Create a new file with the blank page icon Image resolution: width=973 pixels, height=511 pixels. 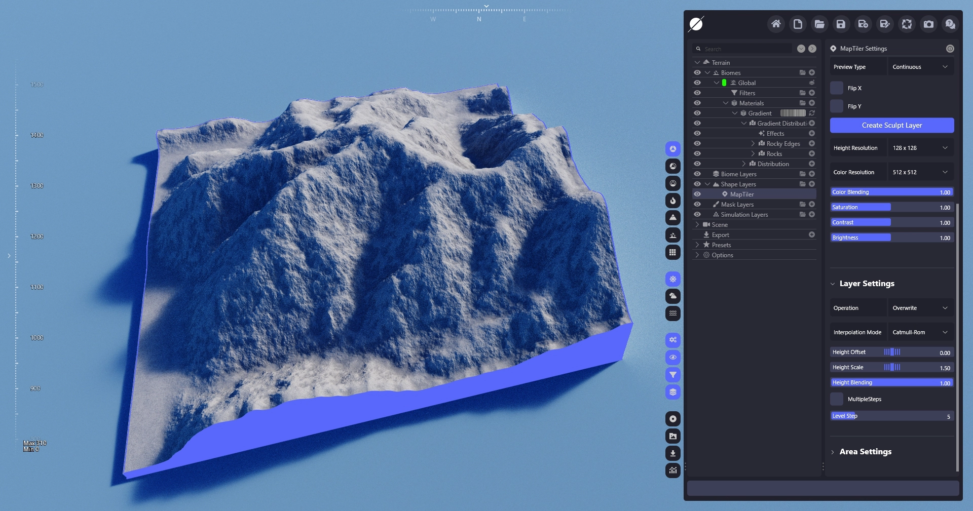pyautogui.click(x=798, y=24)
